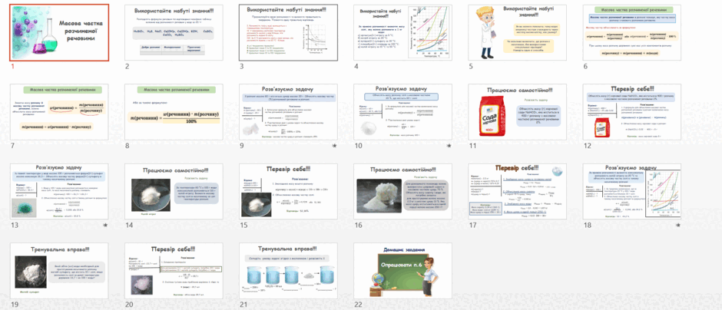This screenshot has width=722, height=310.
Task: Select slide 15 thumbnail "Перевір себе!!!"
Action: (288, 191)
